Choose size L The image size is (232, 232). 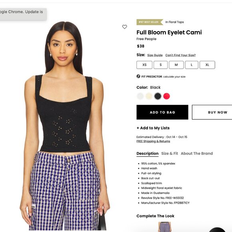[x=192, y=65]
